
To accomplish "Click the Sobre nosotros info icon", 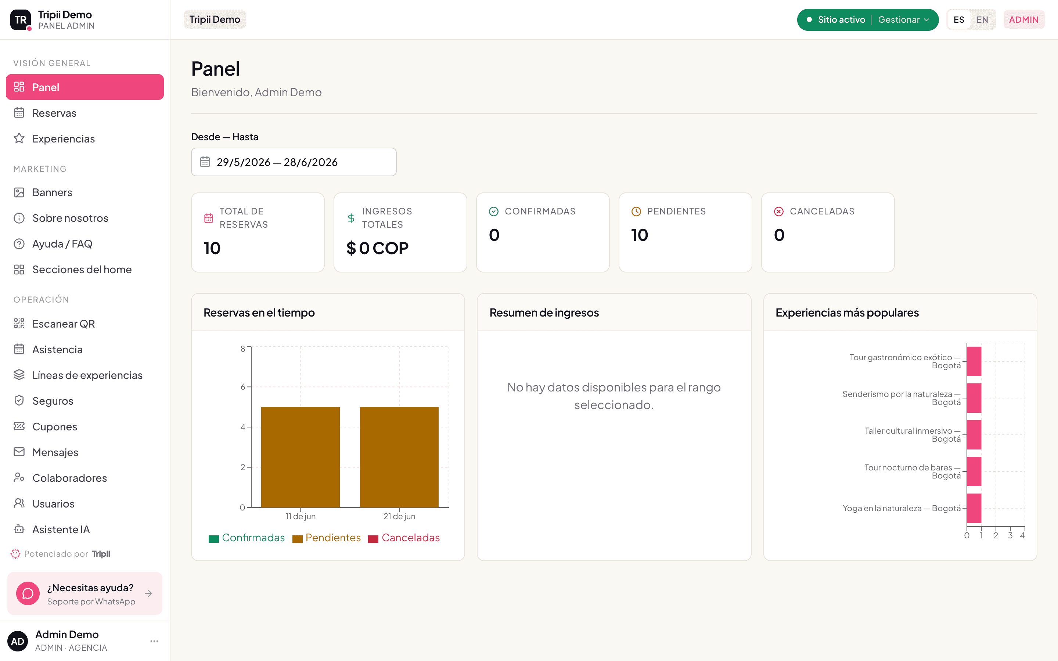I will (x=19, y=218).
